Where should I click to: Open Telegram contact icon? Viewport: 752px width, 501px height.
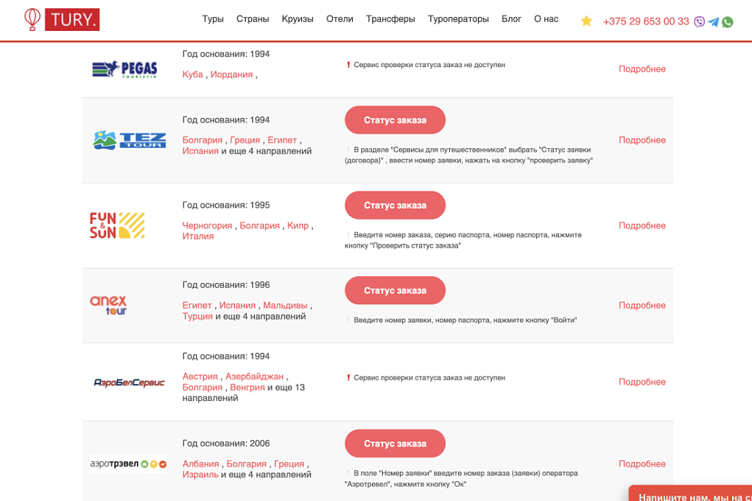click(714, 22)
